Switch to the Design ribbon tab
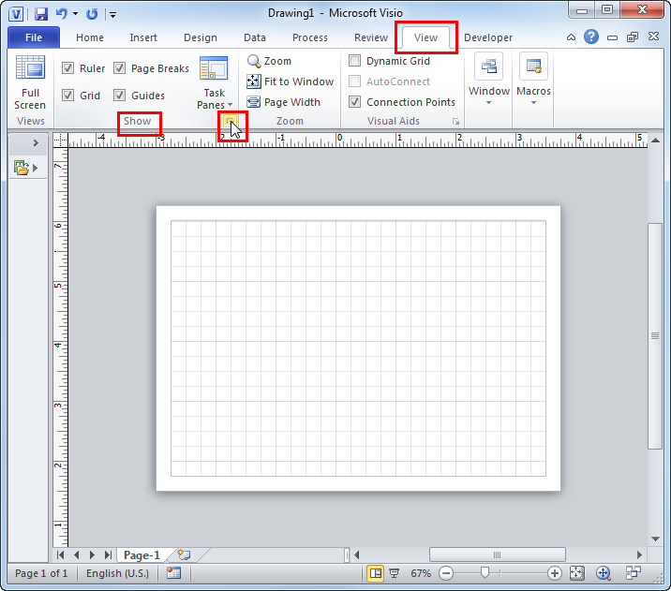Image resolution: width=671 pixels, height=591 pixels. point(200,37)
